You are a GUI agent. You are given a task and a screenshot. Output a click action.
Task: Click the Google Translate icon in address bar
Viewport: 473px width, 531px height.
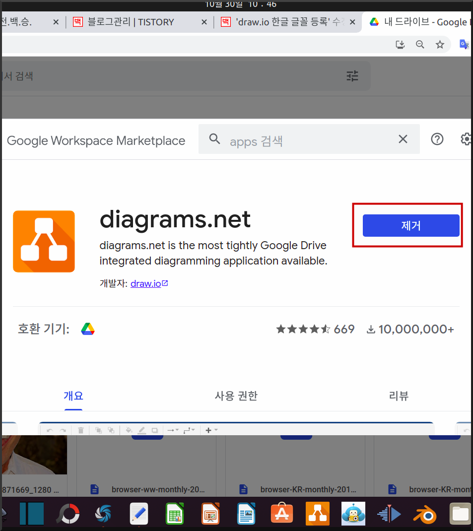464,44
